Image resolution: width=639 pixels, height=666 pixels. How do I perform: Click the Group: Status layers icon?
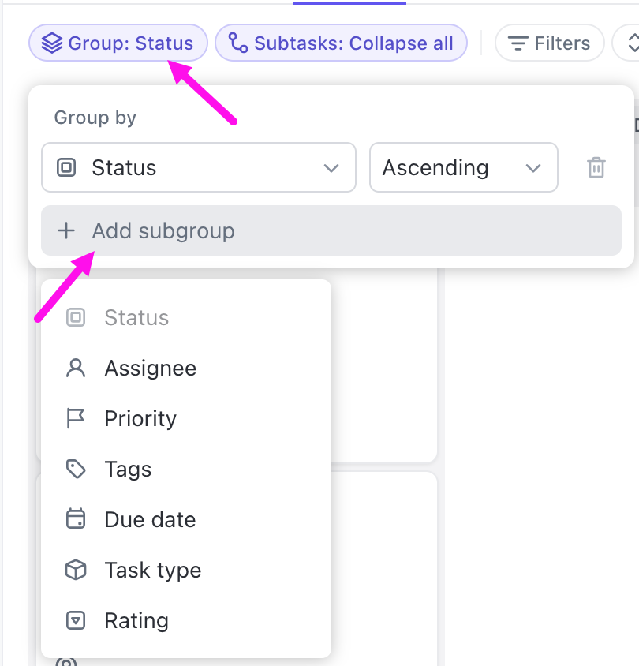pos(52,43)
